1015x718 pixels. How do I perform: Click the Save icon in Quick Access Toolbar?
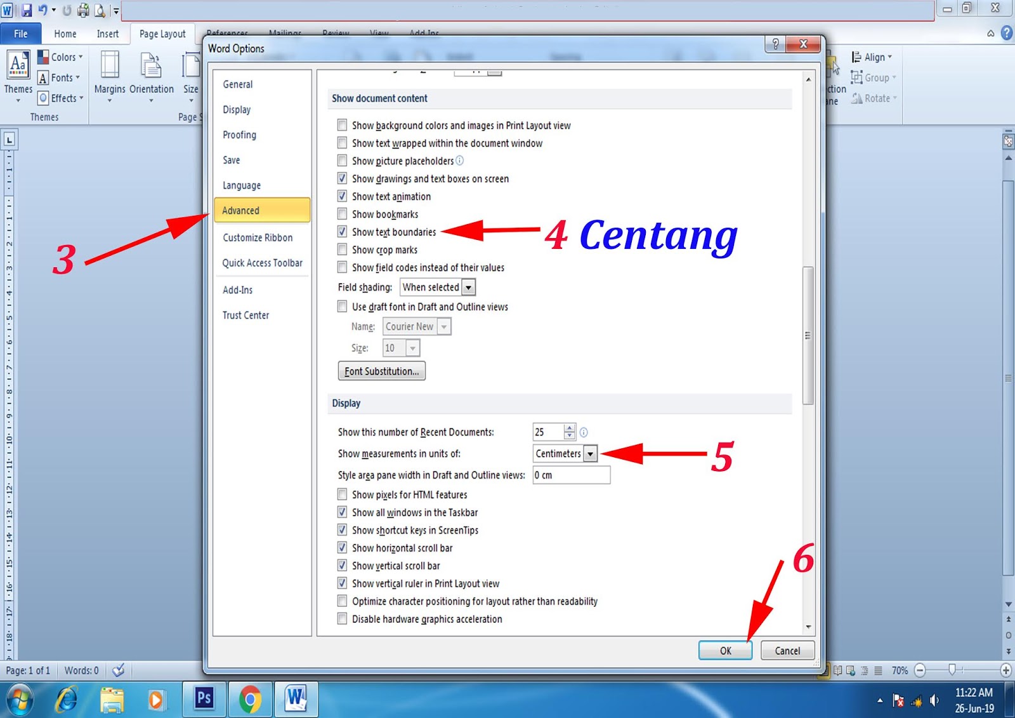27,10
